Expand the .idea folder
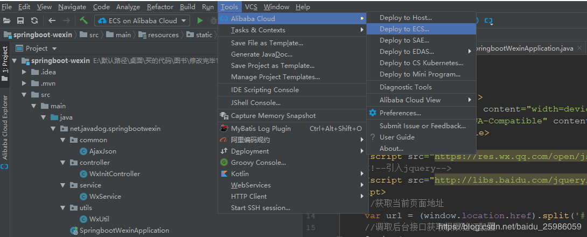 click(24, 72)
